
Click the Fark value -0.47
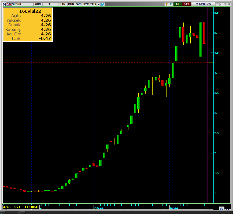(x=45, y=39)
